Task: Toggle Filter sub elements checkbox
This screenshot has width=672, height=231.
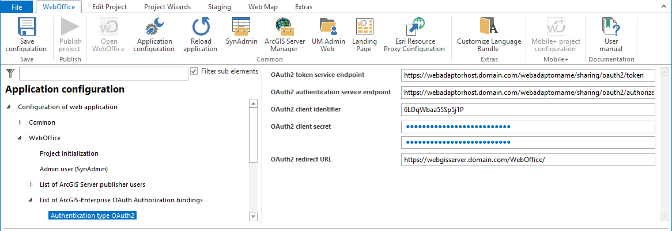Action: [194, 71]
